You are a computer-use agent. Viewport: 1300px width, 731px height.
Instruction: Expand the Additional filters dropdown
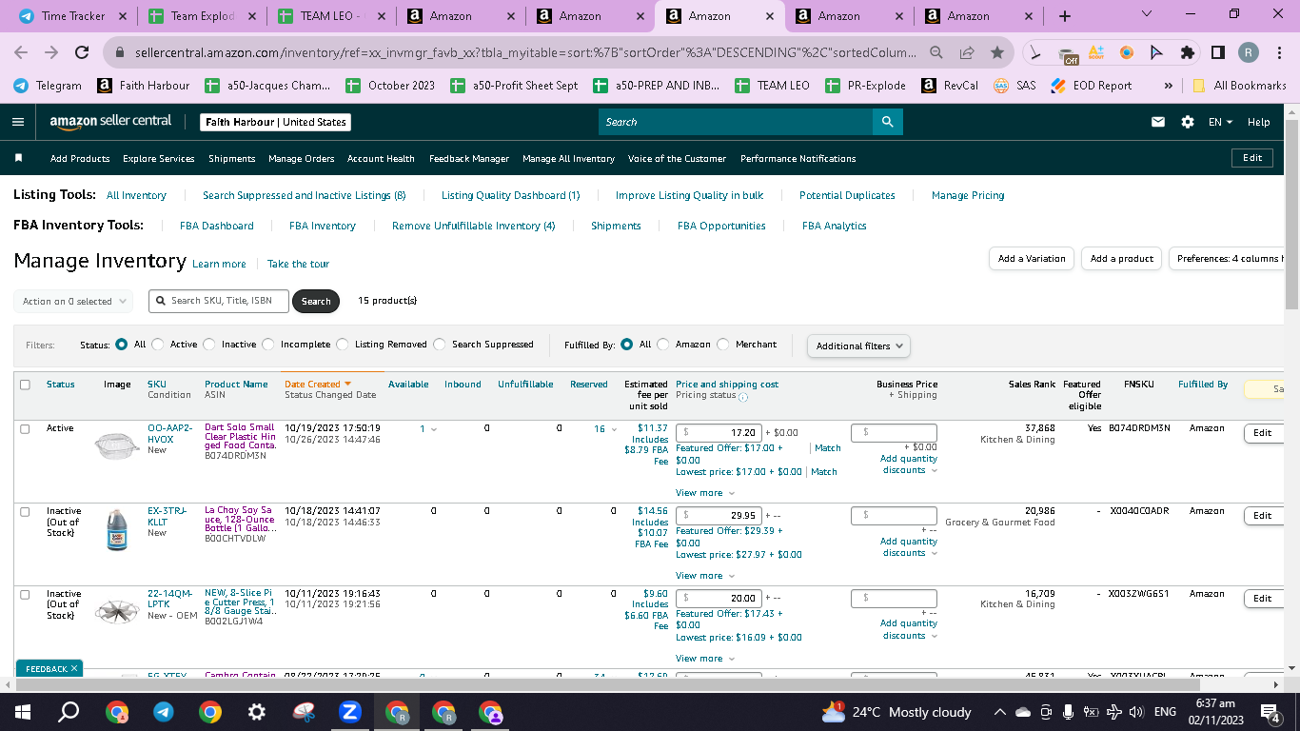(x=858, y=346)
